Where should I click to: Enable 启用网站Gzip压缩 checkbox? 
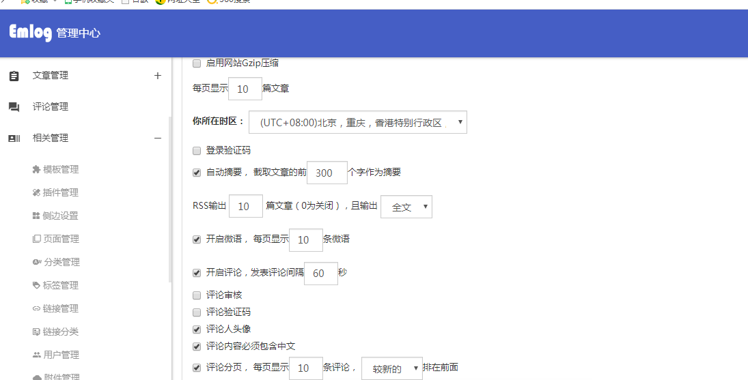tap(197, 63)
